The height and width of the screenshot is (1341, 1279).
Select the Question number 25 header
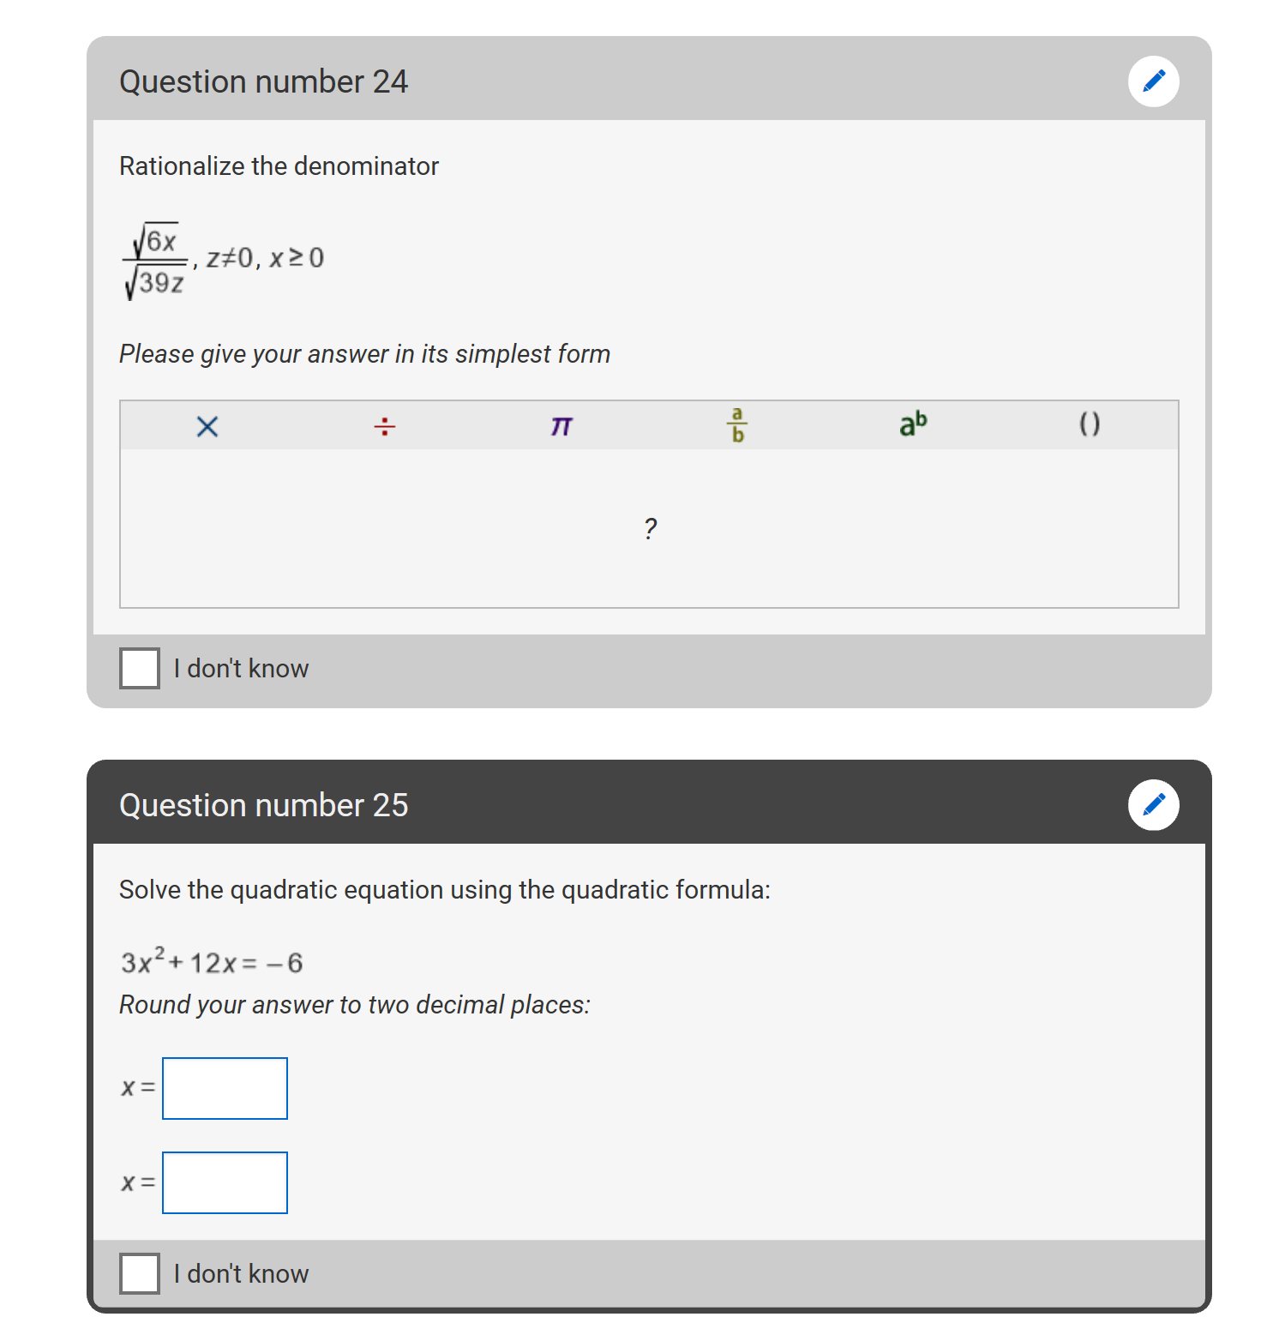(264, 805)
